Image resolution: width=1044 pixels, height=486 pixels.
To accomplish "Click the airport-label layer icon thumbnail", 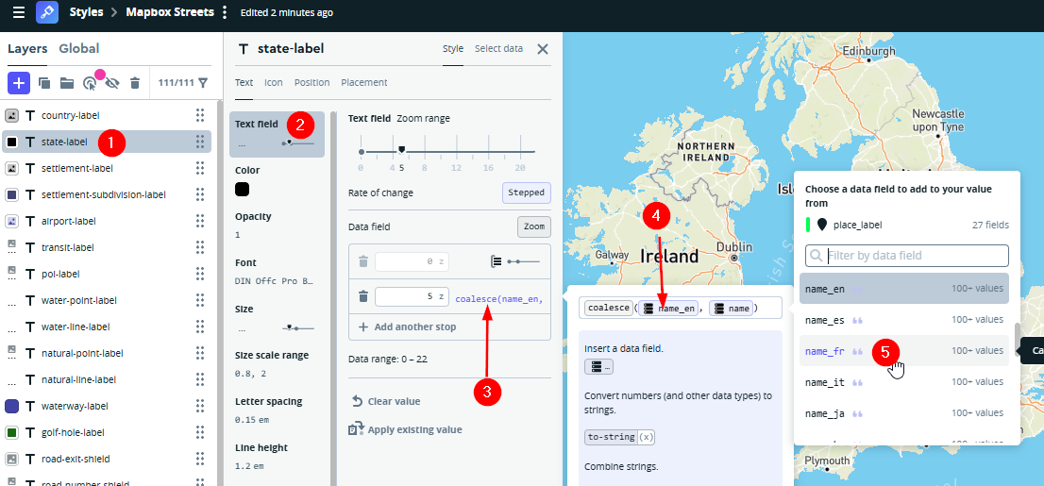I will pyautogui.click(x=11, y=221).
